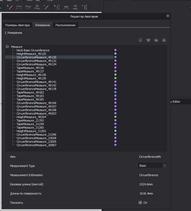Viewport: 191px width, 211px height.
Task: Click the green dot beside HeightMeasure_49129
Action: 115,54
